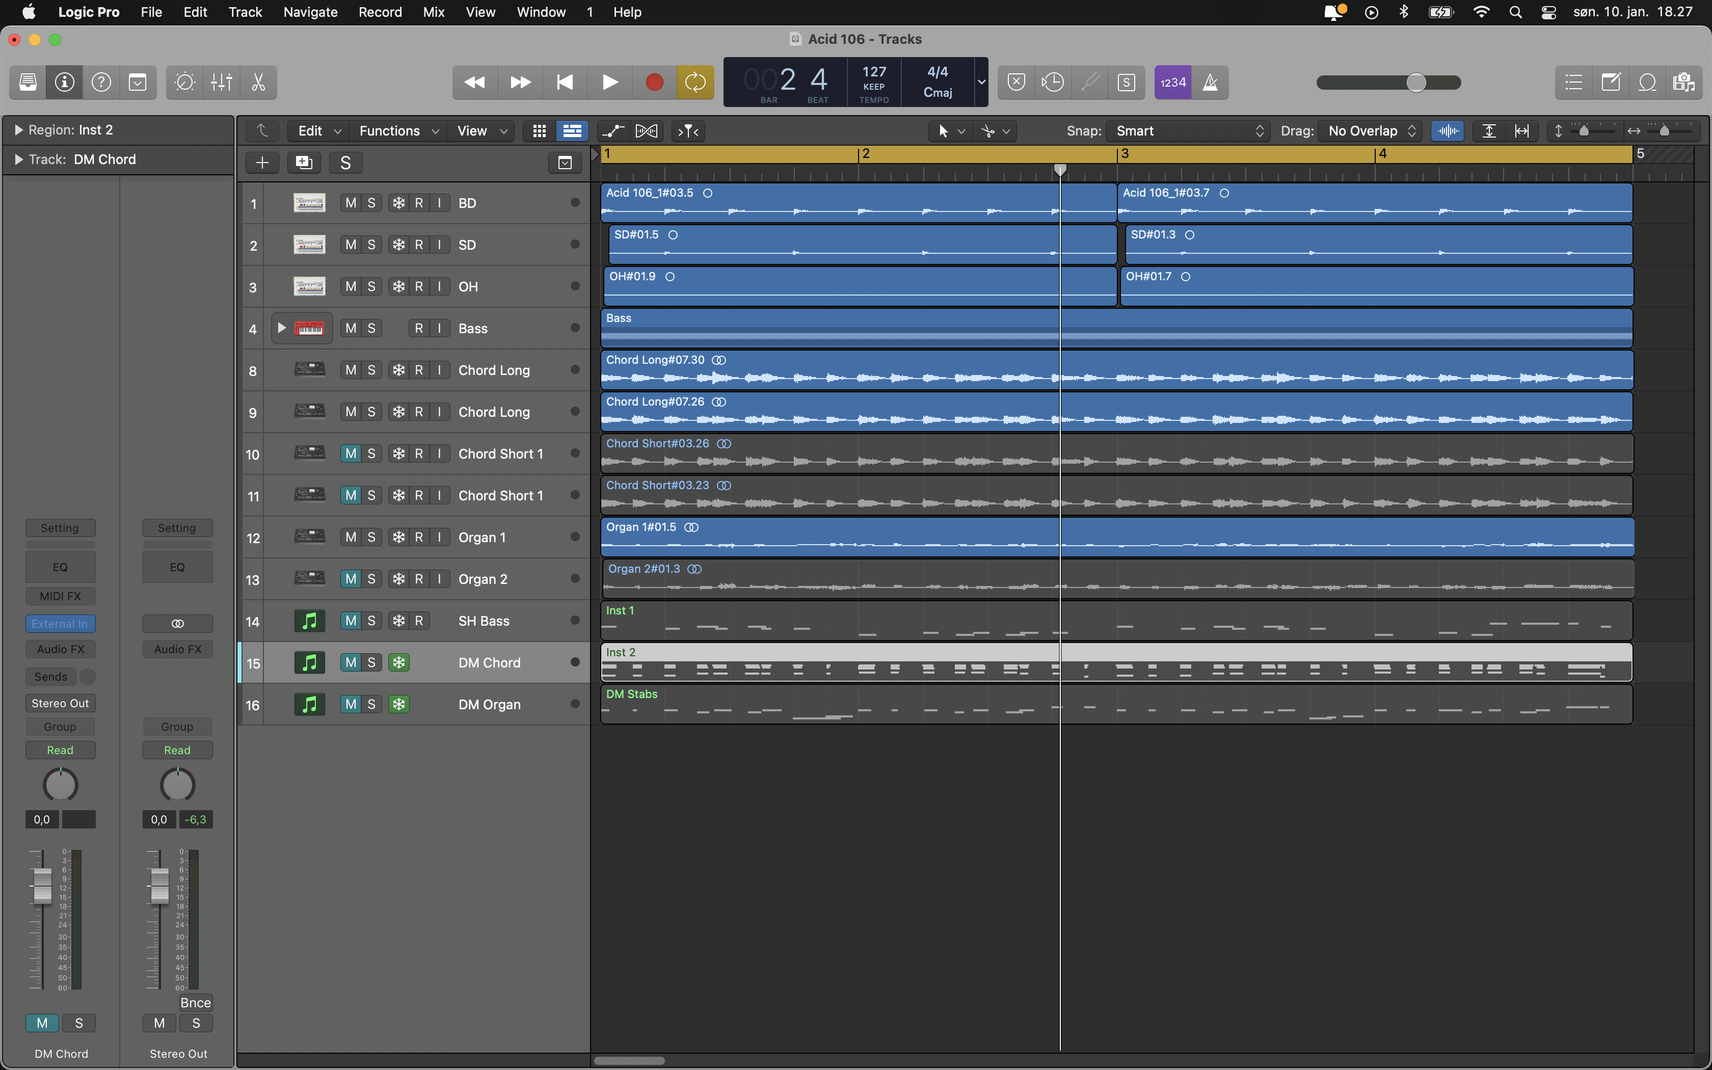Toggle the purple Count-in button
Image resolution: width=1712 pixels, height=1070 pixels.
pos(1172,83)
